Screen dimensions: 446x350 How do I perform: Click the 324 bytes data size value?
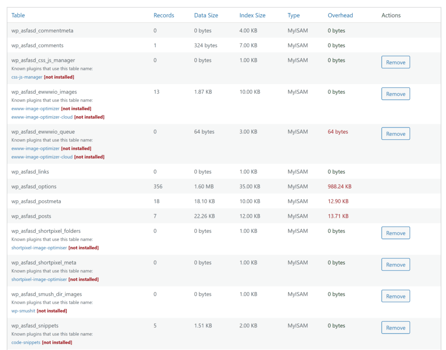pyautogui.click(x=206, y=46)
